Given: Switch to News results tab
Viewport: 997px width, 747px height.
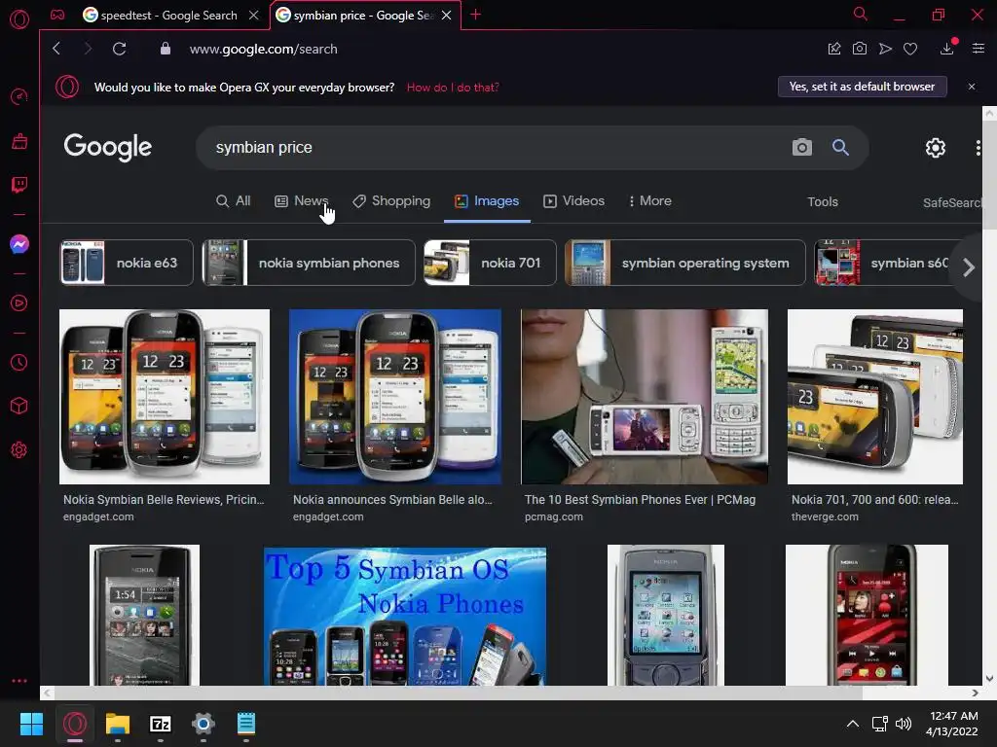Looking at the screenshot, I should coord(302,201).
